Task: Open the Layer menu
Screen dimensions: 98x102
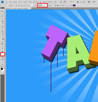Action: (20, 2)
